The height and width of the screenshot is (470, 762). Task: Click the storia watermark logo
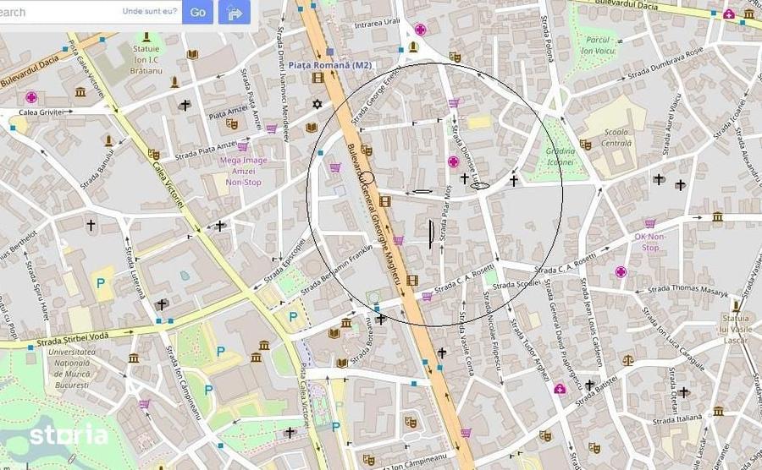point(68,434)
